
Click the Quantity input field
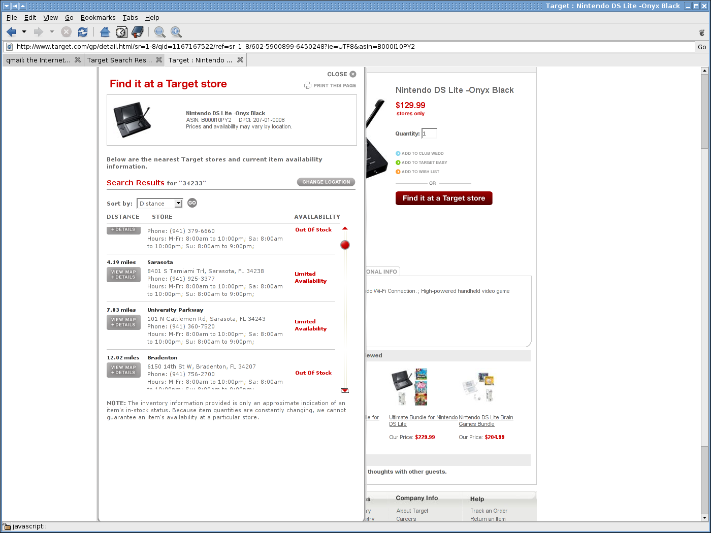pyautogui.click(x=429, y=134)
